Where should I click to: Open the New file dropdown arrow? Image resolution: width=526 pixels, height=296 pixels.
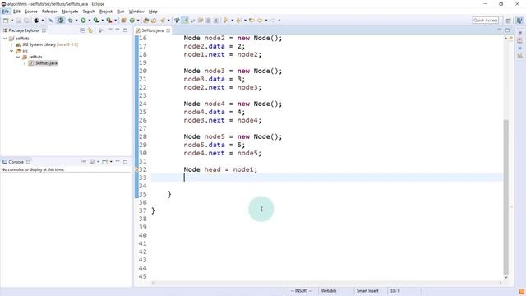(12, 21)
